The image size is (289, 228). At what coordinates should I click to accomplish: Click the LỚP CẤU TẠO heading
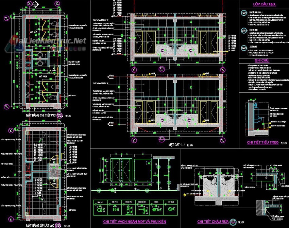tap(264, 4)
